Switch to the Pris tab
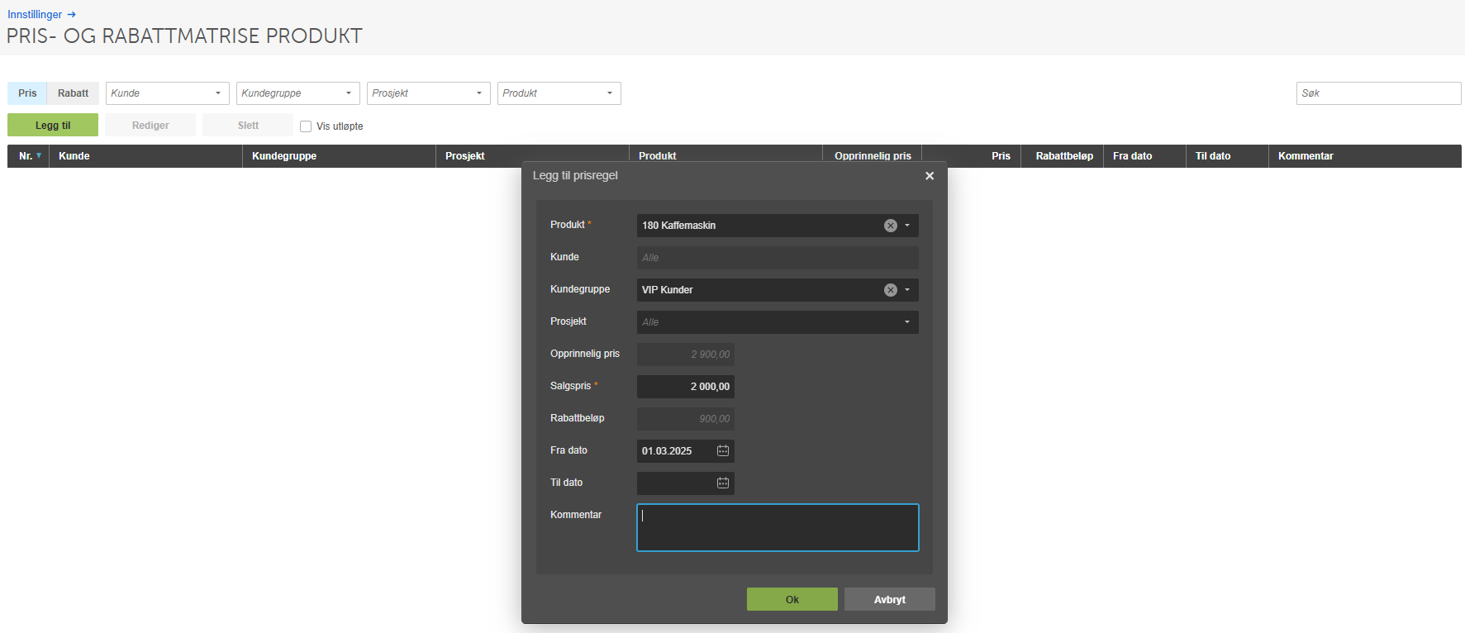The width and height of the screenshot is (1465, 633). (27, 93)
